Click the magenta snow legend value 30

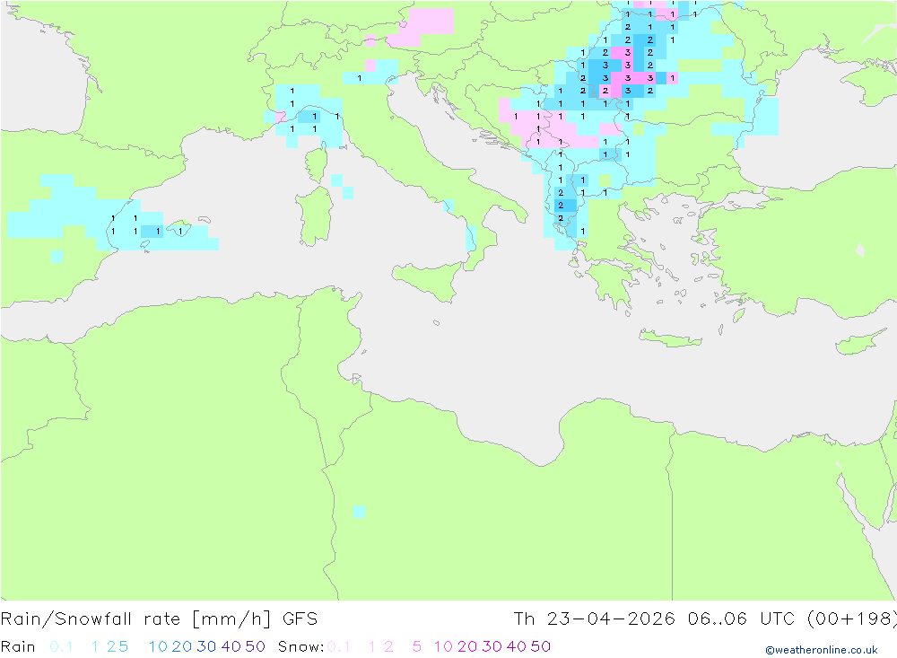click(492, 646)
